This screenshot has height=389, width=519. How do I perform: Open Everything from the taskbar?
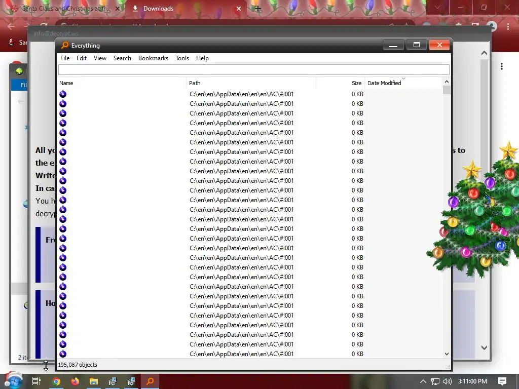click(150, 381)
